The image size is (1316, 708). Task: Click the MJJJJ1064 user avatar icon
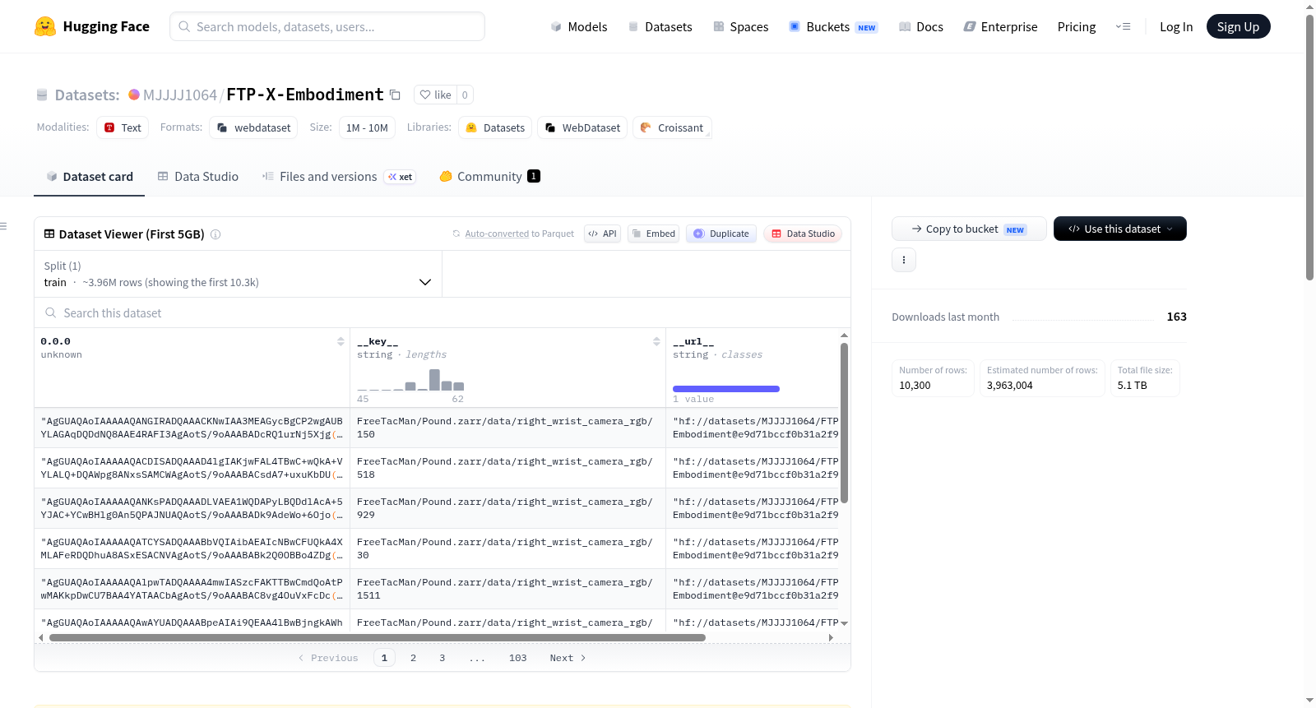coord(134,95)
